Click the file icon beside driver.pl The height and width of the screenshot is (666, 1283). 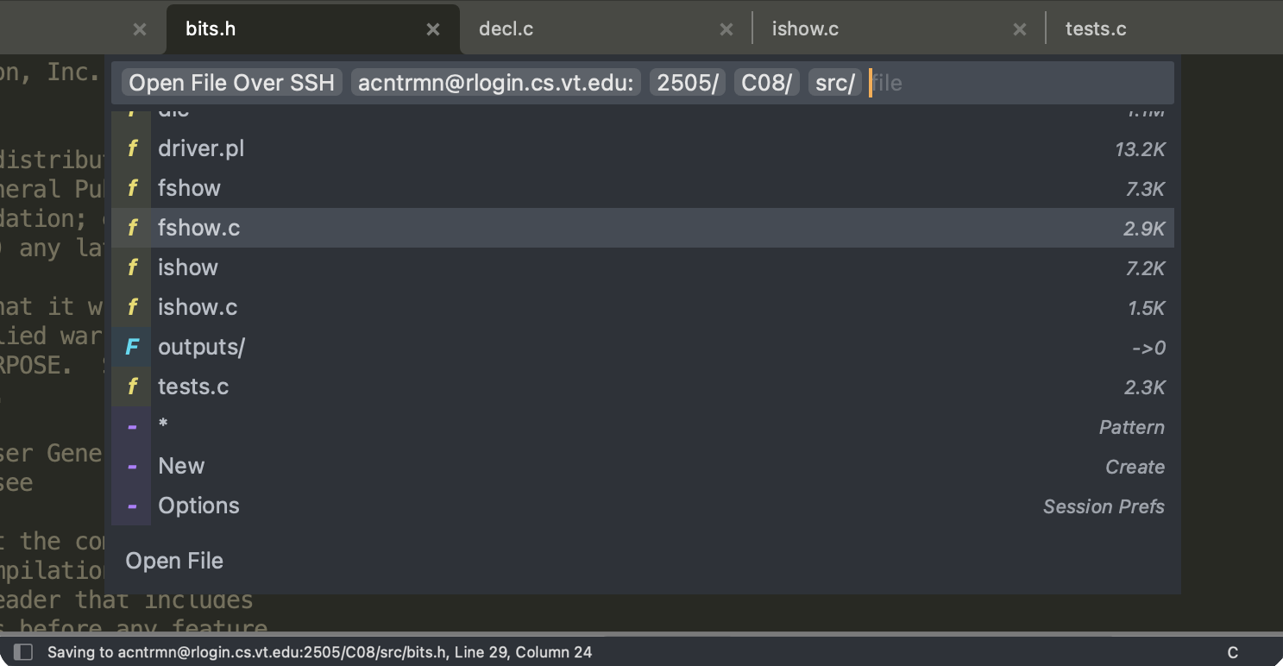(131, 148)
